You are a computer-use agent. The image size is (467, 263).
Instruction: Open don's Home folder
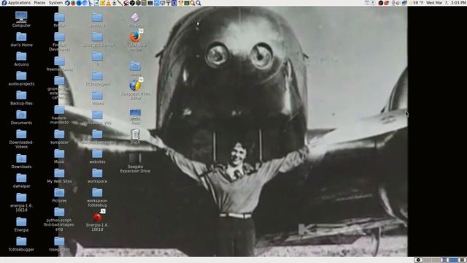coord(21,39)
